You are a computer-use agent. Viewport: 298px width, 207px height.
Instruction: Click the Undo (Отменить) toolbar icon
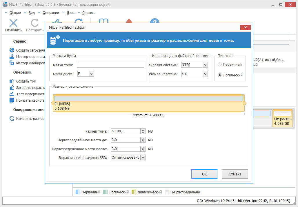point(13,23)
